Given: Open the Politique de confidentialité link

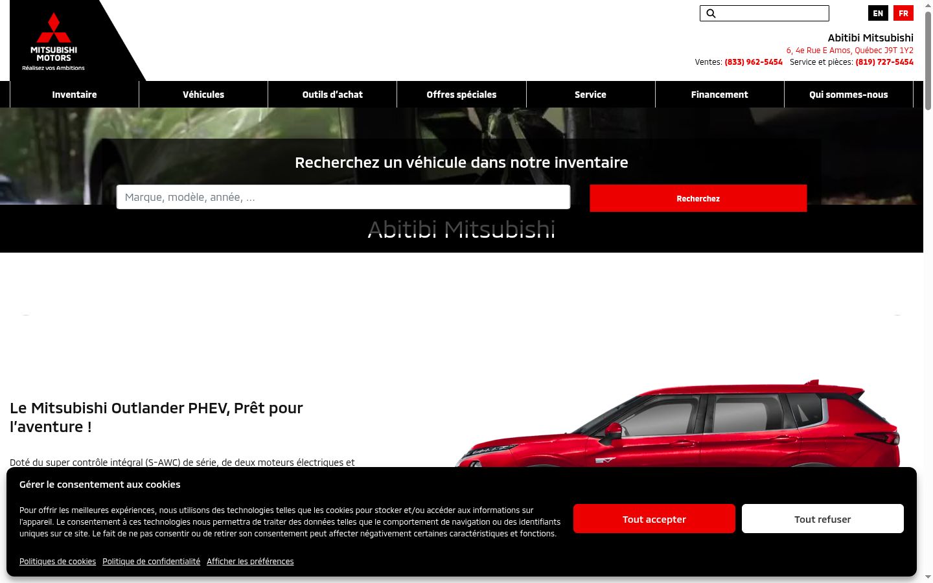Looking at the screenshot, I should [151, 562].
